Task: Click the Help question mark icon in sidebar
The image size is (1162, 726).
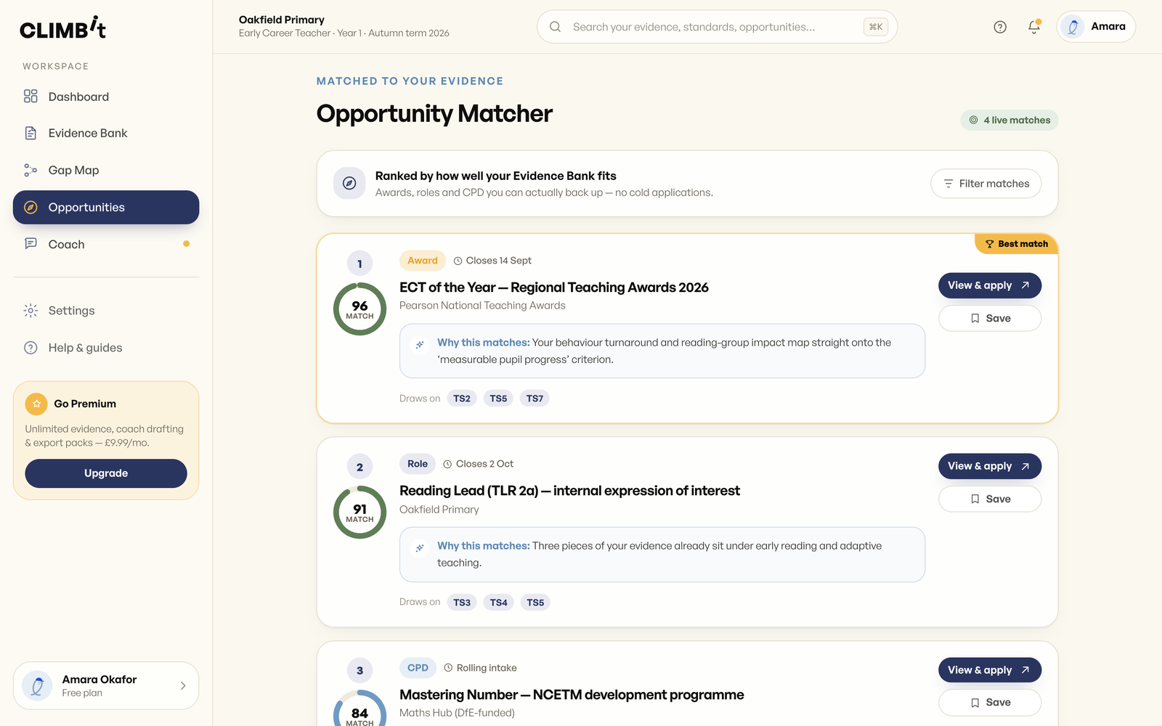Action: tap(31, 348)
